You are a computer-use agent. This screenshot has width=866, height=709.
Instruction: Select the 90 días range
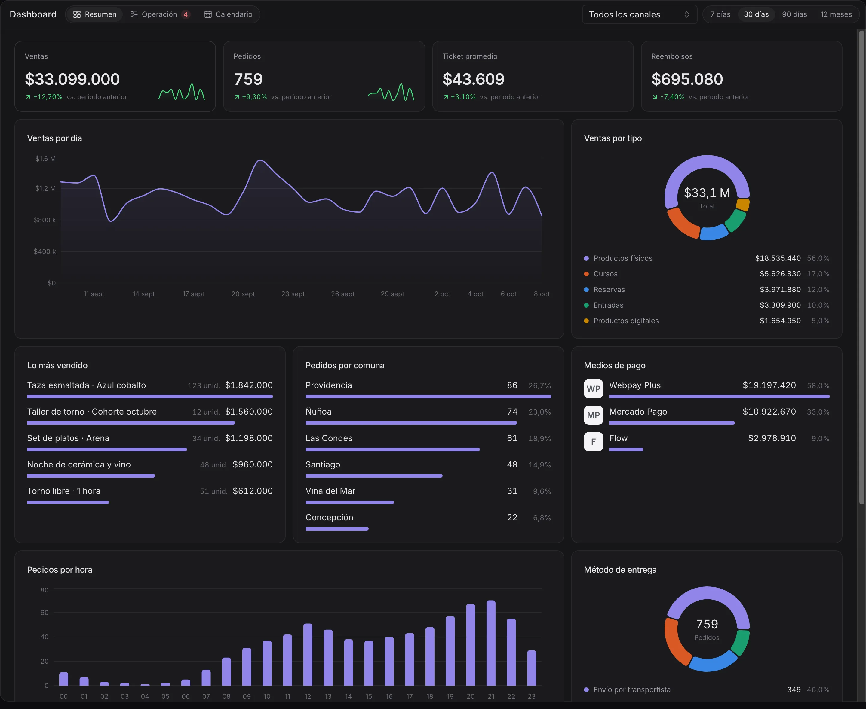coord(794,14)
